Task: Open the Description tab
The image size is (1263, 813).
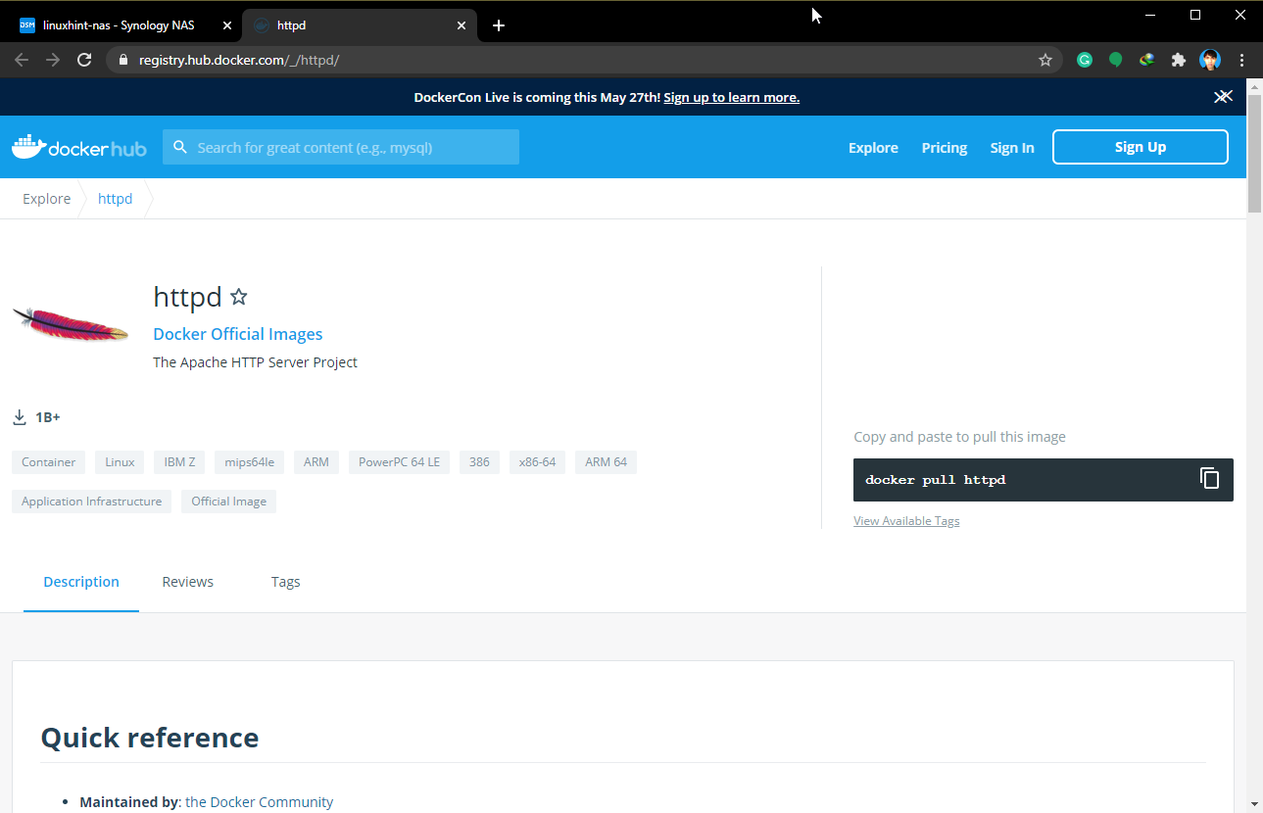Action: 81,582
